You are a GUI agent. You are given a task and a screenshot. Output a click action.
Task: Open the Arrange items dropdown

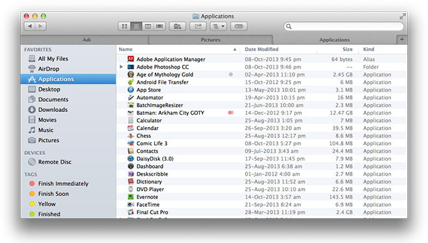(219, 26)
